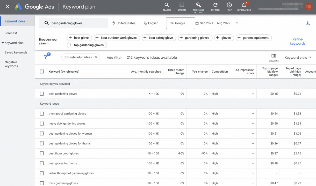Open the date range Sep 2021 – Aug 2022 dropdown
Viewport: 316px width, 186px height.
point(218,23)
